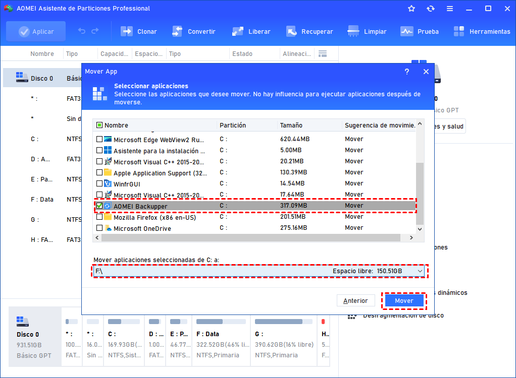
Task: Check Microsoft Visual C++ 17.64MB entry
Action: [x=99, y=195]
